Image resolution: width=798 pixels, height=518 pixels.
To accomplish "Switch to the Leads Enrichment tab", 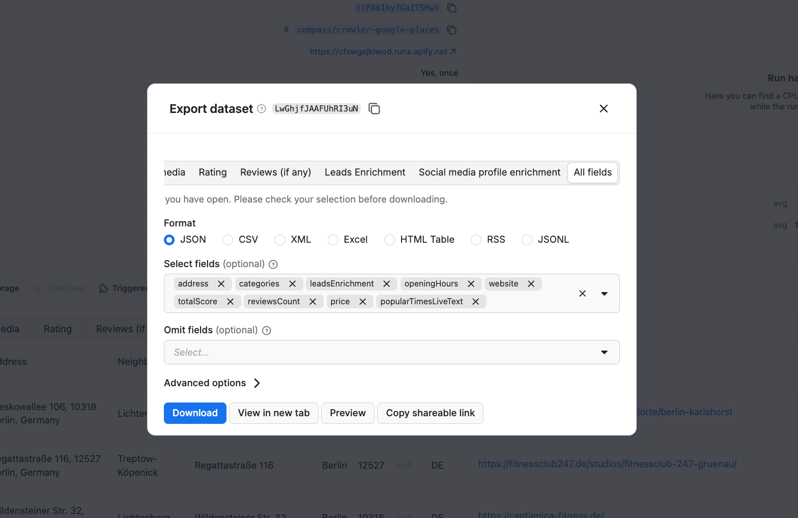I will (x=365, y=172).
